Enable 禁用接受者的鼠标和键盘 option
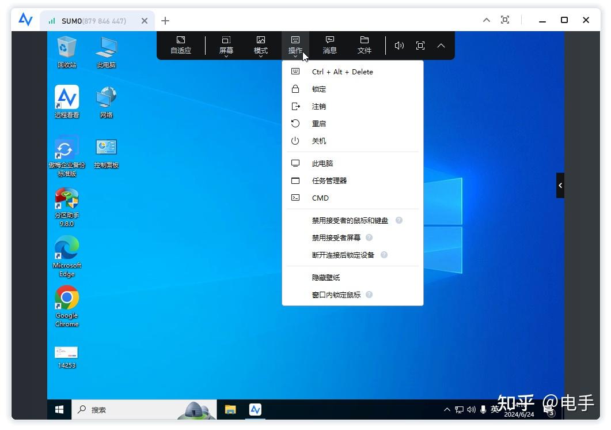The height and width of the screenshot is (430, 611). click(x=349, y=220)
